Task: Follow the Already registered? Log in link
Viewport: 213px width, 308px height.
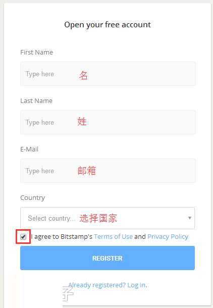Action: pyautogui.click(x=108, y=285)
